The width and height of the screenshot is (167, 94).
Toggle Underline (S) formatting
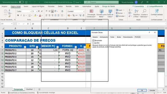coord(24,15)
